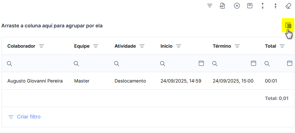Expand all rows with outward arrows icon

(263, 6)
